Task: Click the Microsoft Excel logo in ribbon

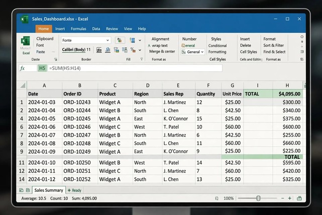Action: 26,41
